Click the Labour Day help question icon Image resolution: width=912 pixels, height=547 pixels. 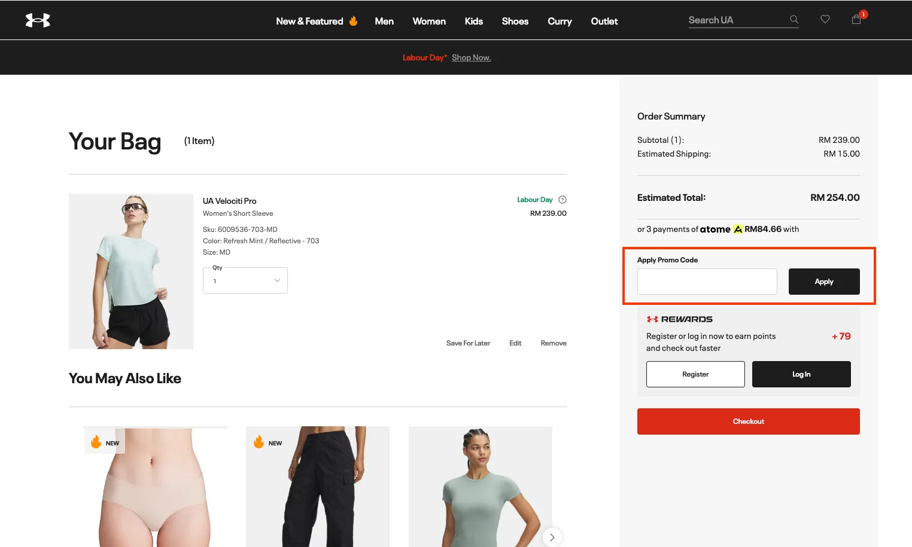coord(563,200)
